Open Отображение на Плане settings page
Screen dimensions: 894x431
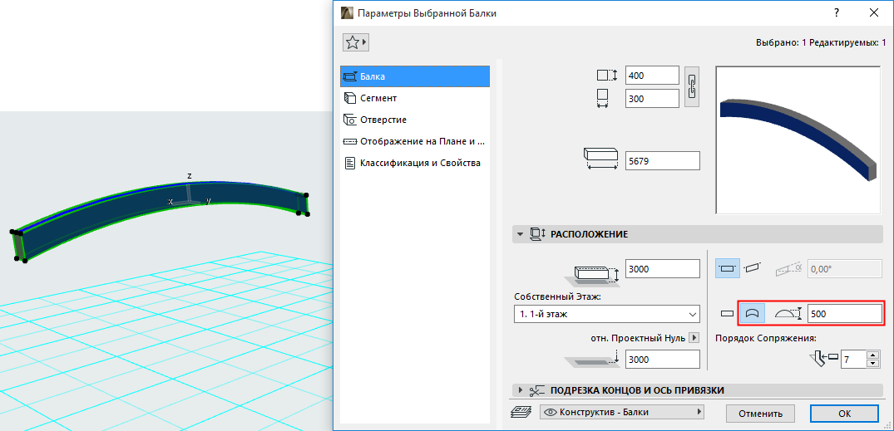(414, 141)
